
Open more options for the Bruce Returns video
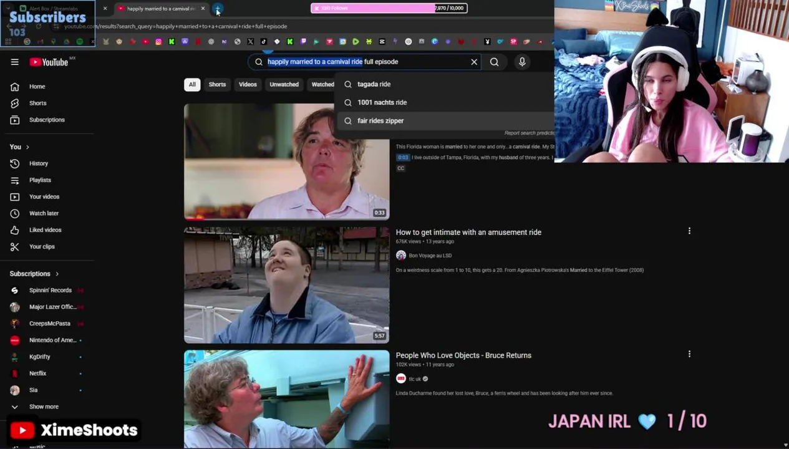click(689, 354)
